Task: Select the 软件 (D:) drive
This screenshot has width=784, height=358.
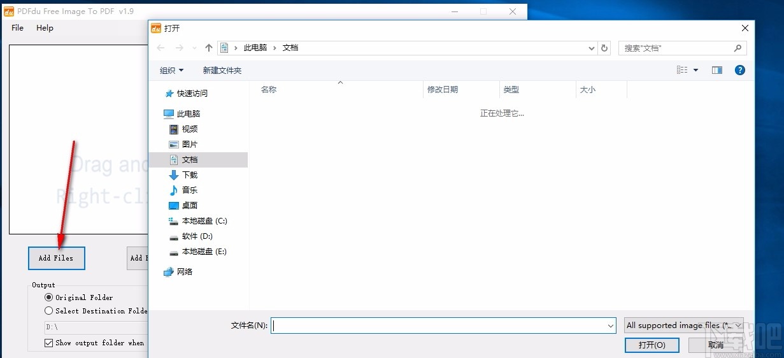Action: 197,236
